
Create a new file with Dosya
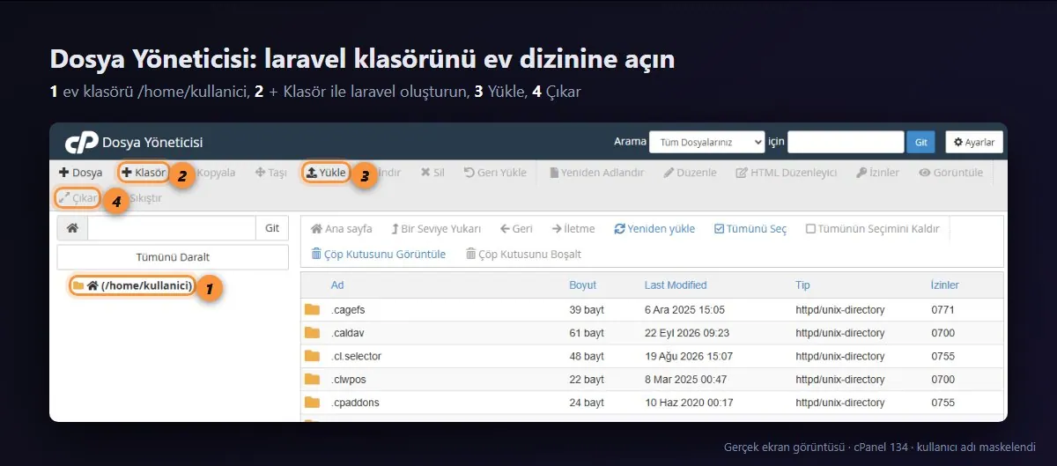81,173
